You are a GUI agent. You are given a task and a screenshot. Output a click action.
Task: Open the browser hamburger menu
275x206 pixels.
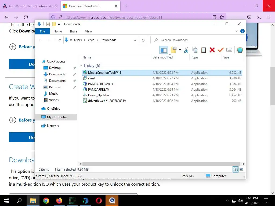[x=269, y=17]
